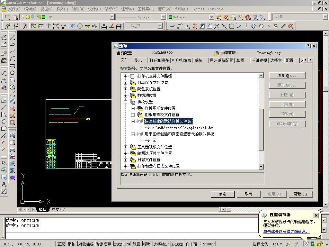Viewport: 329px width, 247px height.
Task: Select template path e:\xdh\cad-excel\template\a4.dwt
Action: tap(183, 128)
